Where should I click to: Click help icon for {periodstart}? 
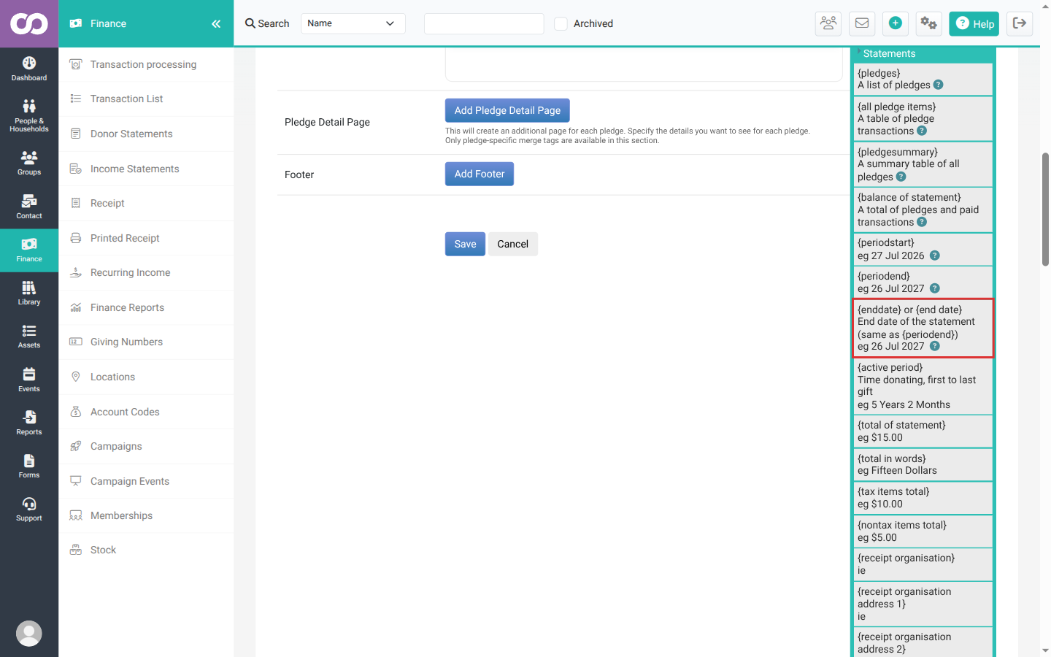[x=935, y=255]
